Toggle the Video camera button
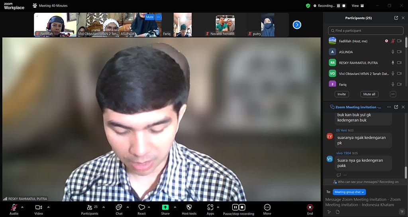 (x=39, y=207)
